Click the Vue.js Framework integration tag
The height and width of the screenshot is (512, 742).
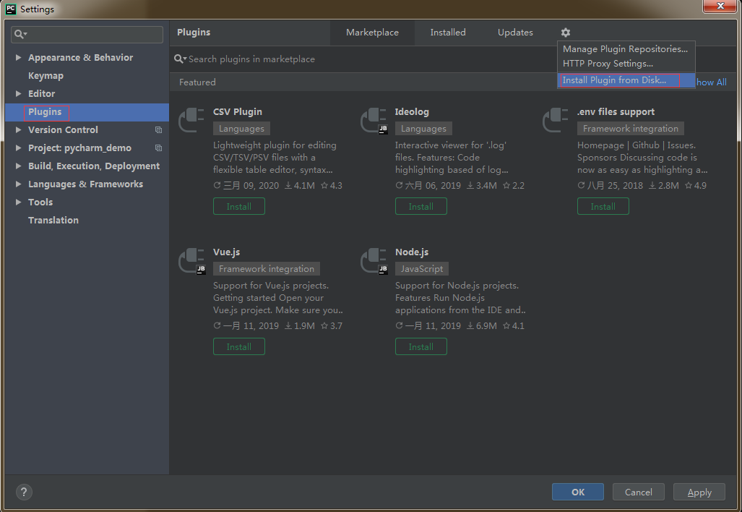click(267, 268)
